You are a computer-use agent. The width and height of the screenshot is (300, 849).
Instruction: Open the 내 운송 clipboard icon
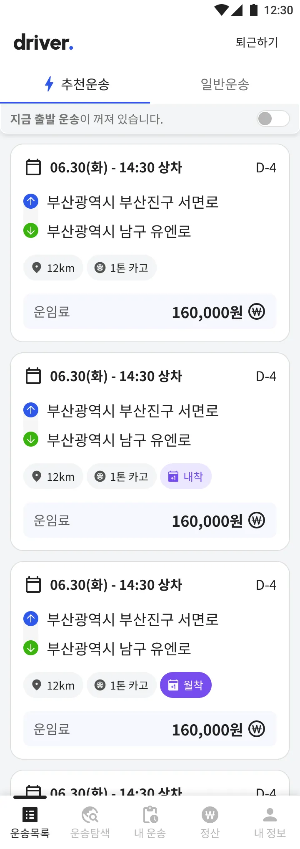point(150,815)
